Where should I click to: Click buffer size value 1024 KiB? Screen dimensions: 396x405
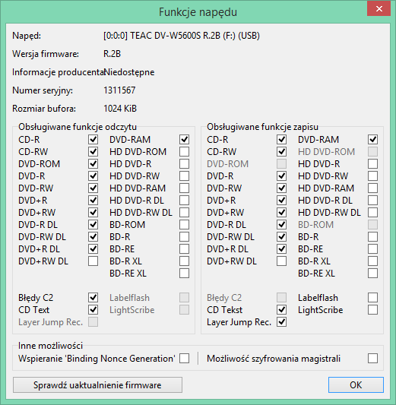tap(120, 109)
